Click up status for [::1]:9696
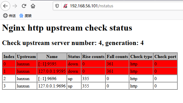This screenshot has height=103, width=183. pyautogui.click(x=74, y=79)
